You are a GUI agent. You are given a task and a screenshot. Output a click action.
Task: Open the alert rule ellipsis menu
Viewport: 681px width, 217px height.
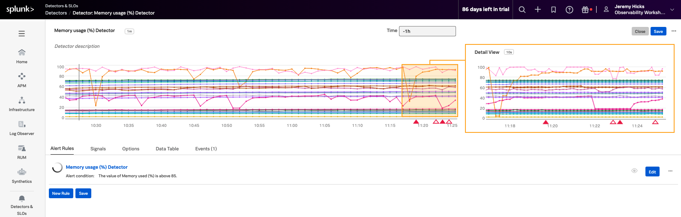(670, 171)
